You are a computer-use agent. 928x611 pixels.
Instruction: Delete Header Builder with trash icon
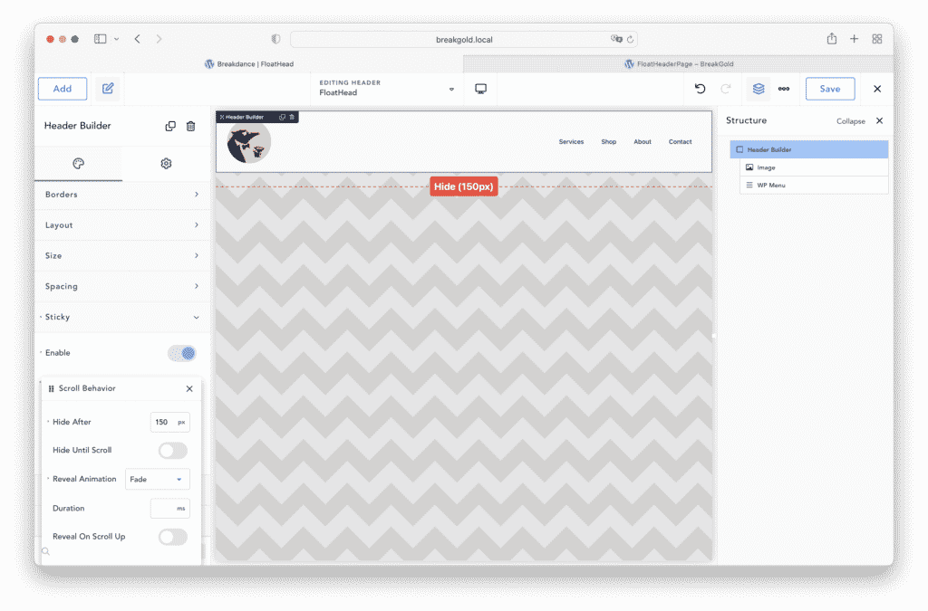tap(190, 127)
